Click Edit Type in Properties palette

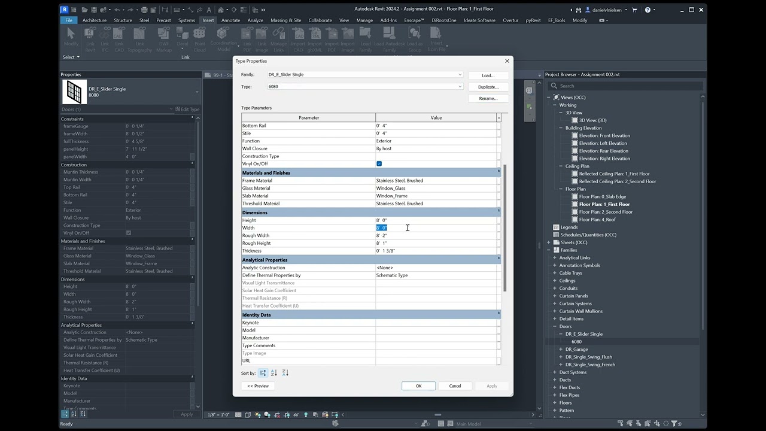(x=187, y=110)
